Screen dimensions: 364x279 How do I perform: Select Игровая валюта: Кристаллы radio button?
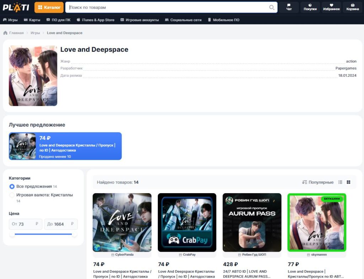coord(12,195)
